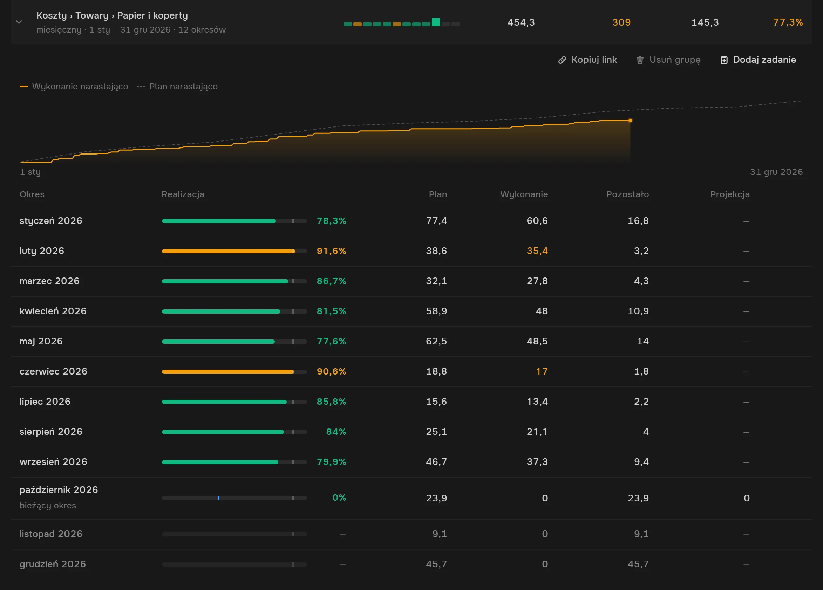823x590 pixels.
Task: Click the highlighted current-period segment in header sparkline
Action: (436, 22)
